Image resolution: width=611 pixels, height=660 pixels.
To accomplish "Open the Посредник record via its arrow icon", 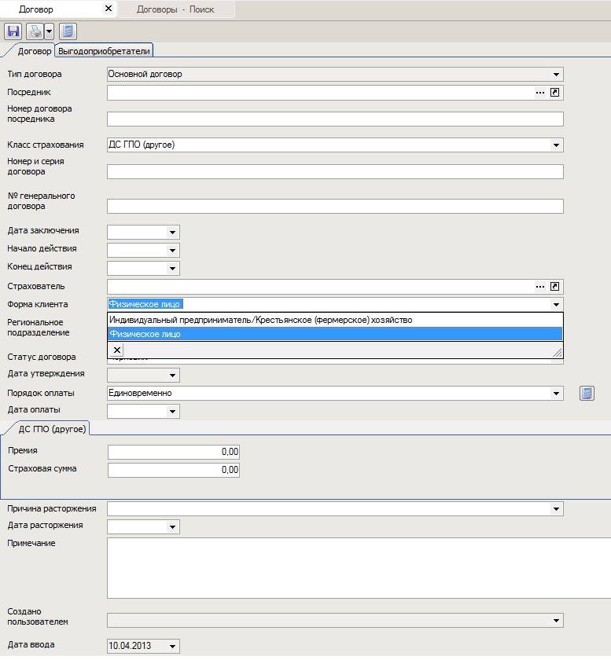I will pyautogui.click(x=555, y=93).
